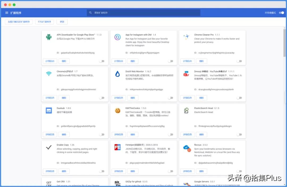Enable the EditThisCookie toggle
This screenshot has width=287, height=187.
click(171, 134)
